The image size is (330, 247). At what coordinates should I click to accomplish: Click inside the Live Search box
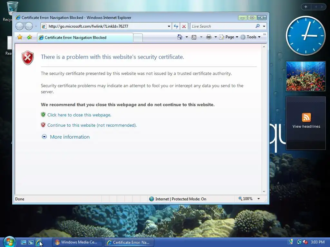pos(223,26)
